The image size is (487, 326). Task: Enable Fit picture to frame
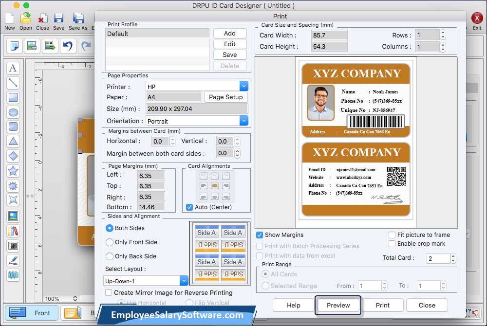392,235
